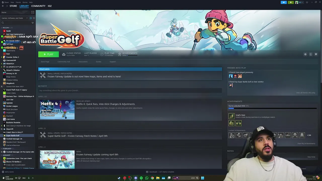The width and height of the screenshot is (322, 181).
Task: Open the Friends menu
Action: click(x=18, y=2)
